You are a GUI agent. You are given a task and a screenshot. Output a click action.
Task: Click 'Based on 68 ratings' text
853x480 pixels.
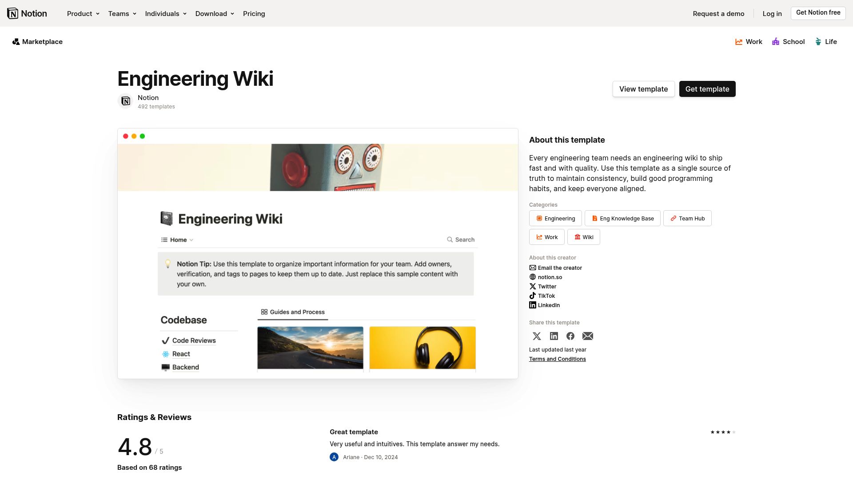pos(149,468)
